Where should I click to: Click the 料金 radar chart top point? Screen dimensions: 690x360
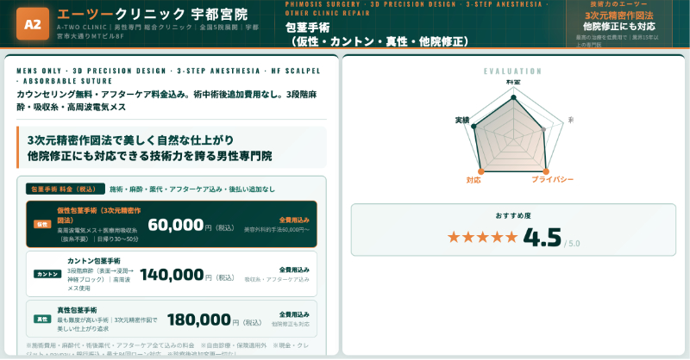[x=513, y=98]
